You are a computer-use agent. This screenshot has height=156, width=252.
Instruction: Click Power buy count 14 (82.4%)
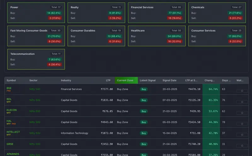[54, 13]
